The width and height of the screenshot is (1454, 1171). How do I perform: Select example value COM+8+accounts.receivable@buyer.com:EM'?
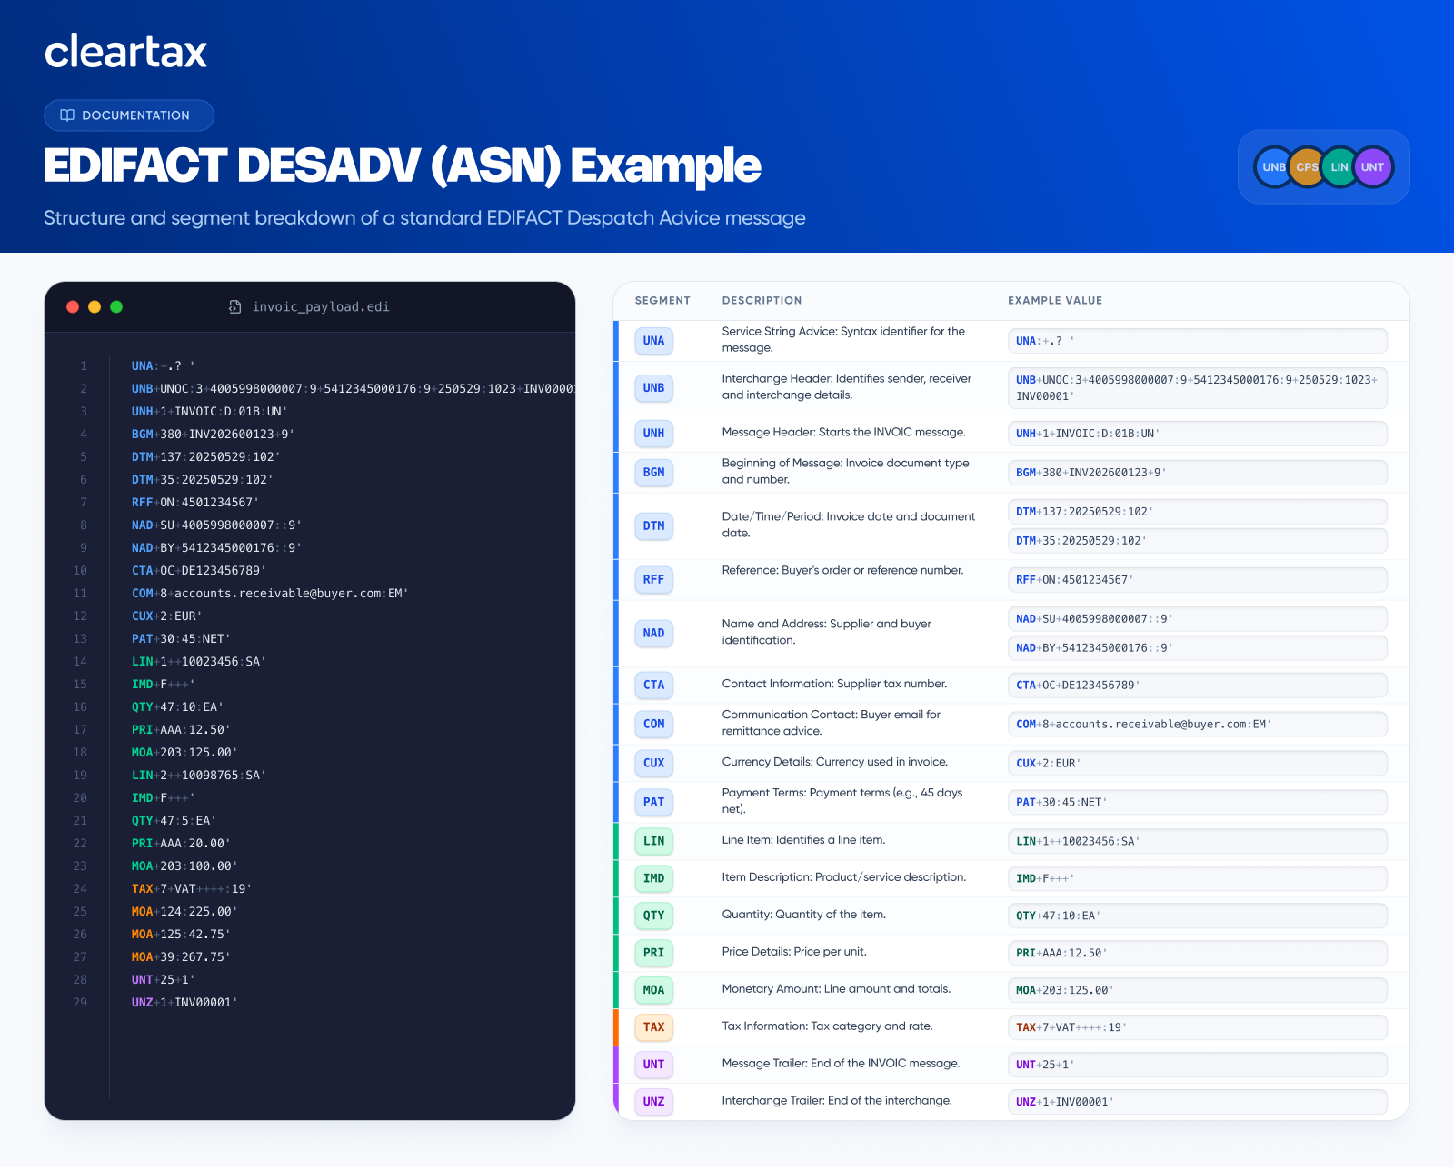pyautogui.click(x=1198, y=725)
